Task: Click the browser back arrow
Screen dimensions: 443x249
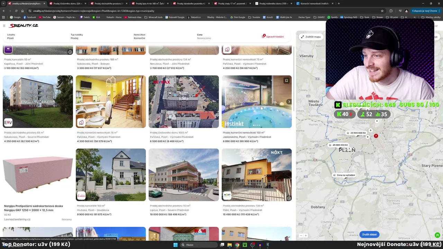Action: (4, 11)
